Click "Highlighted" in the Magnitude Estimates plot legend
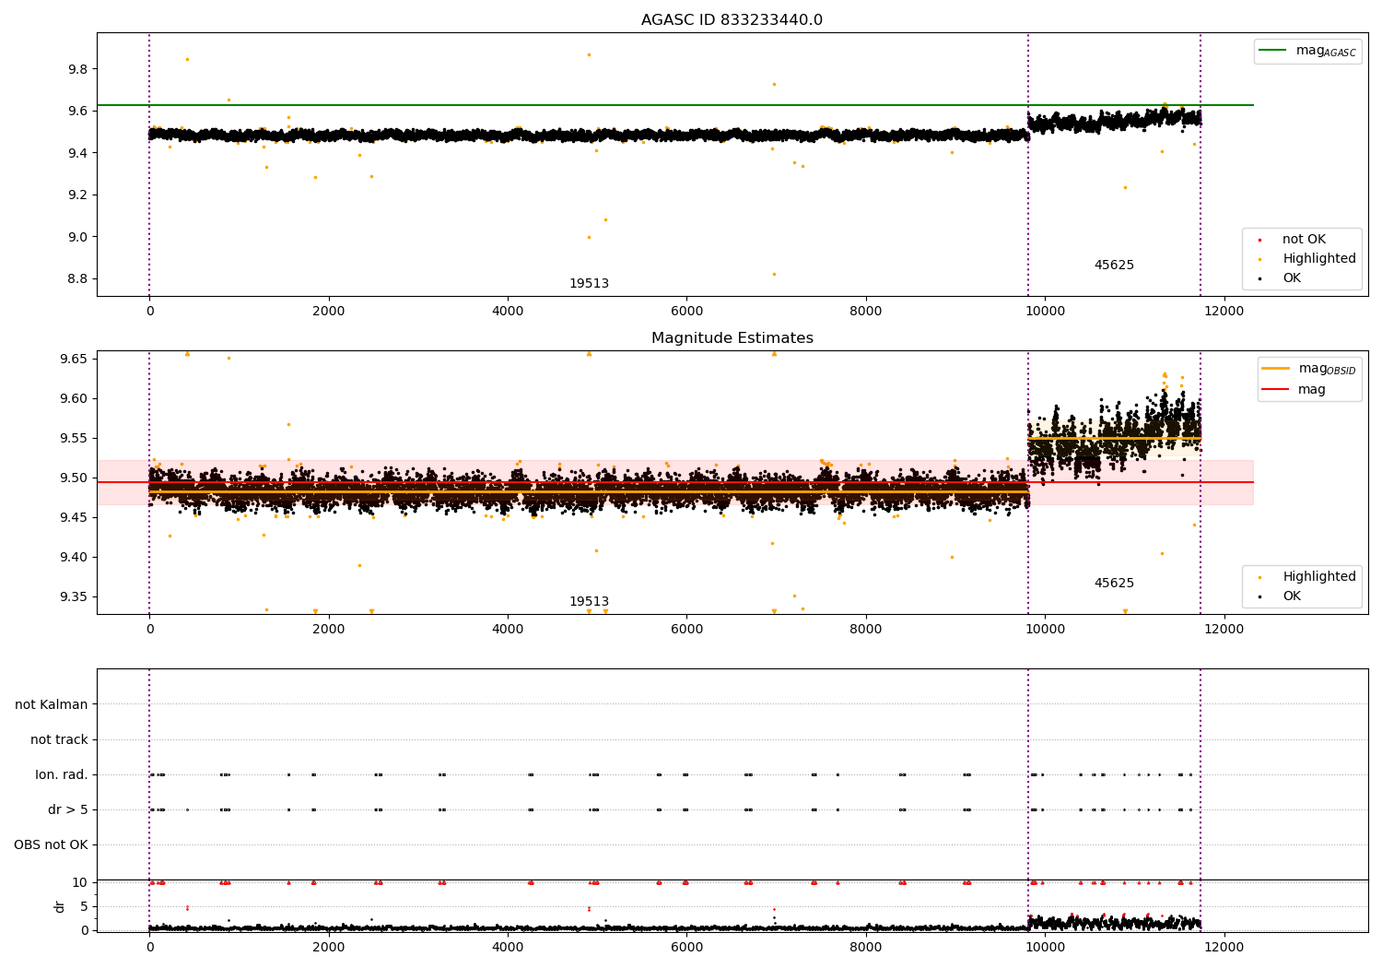1382x968 pixels. tap(1319, 577)
